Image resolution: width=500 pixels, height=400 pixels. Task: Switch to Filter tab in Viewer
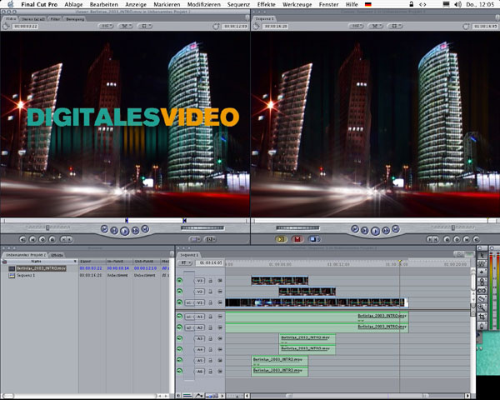(x=55, y=19)
